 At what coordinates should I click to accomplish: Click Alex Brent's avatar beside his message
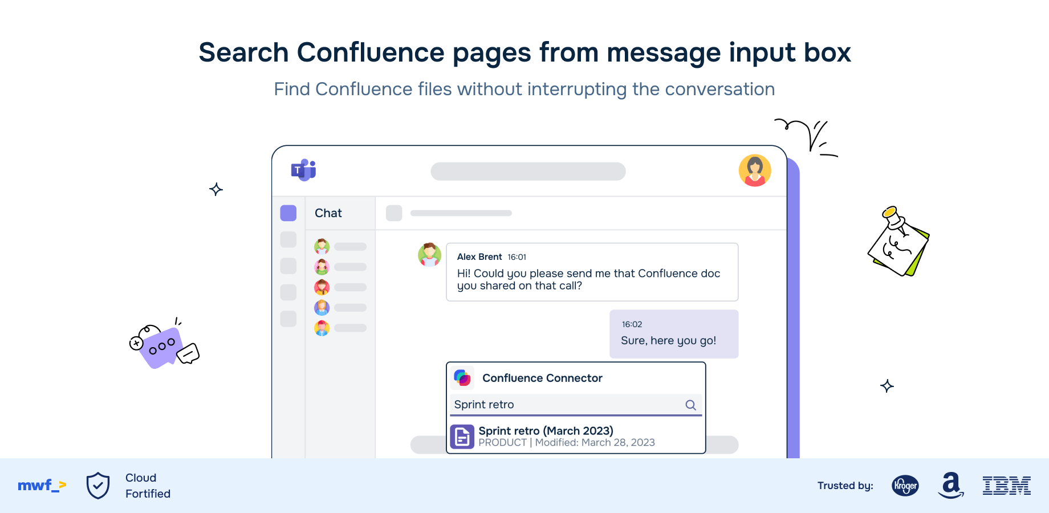429,255
